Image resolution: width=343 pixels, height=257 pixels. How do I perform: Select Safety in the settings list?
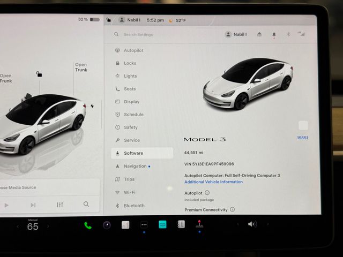pyautogui.click(x=126, y=127)
